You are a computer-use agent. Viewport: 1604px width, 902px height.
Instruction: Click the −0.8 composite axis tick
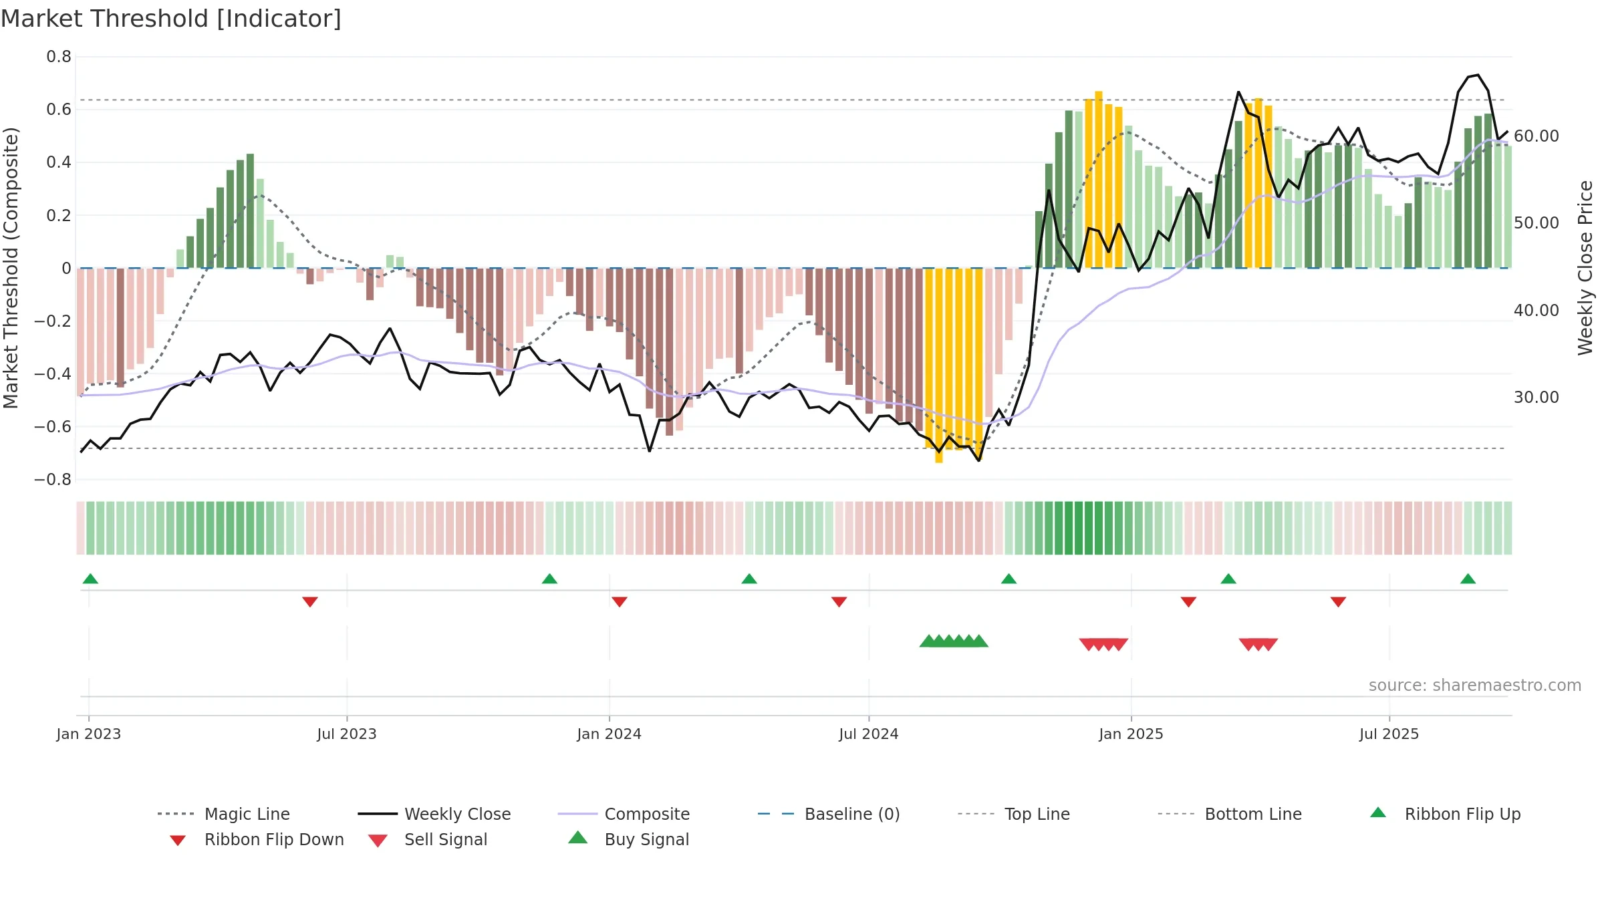tap(52, 480)
